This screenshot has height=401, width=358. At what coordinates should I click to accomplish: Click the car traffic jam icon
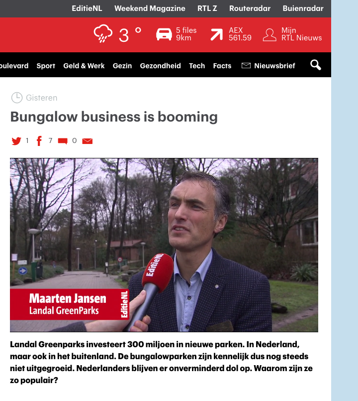(x=164, y=34)
